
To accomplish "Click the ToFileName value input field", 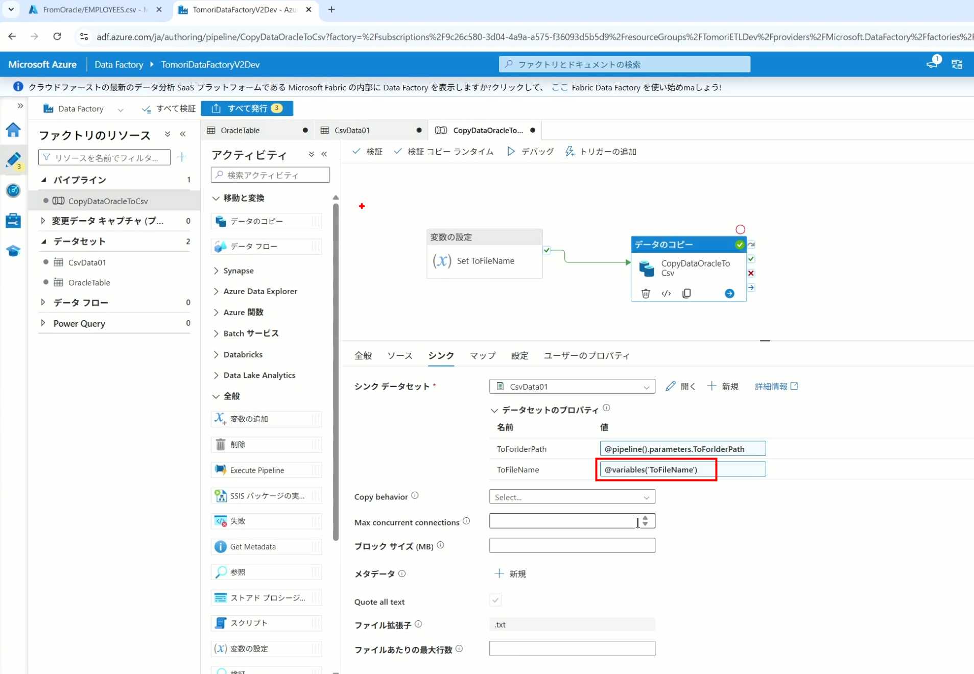I will 682,470.
